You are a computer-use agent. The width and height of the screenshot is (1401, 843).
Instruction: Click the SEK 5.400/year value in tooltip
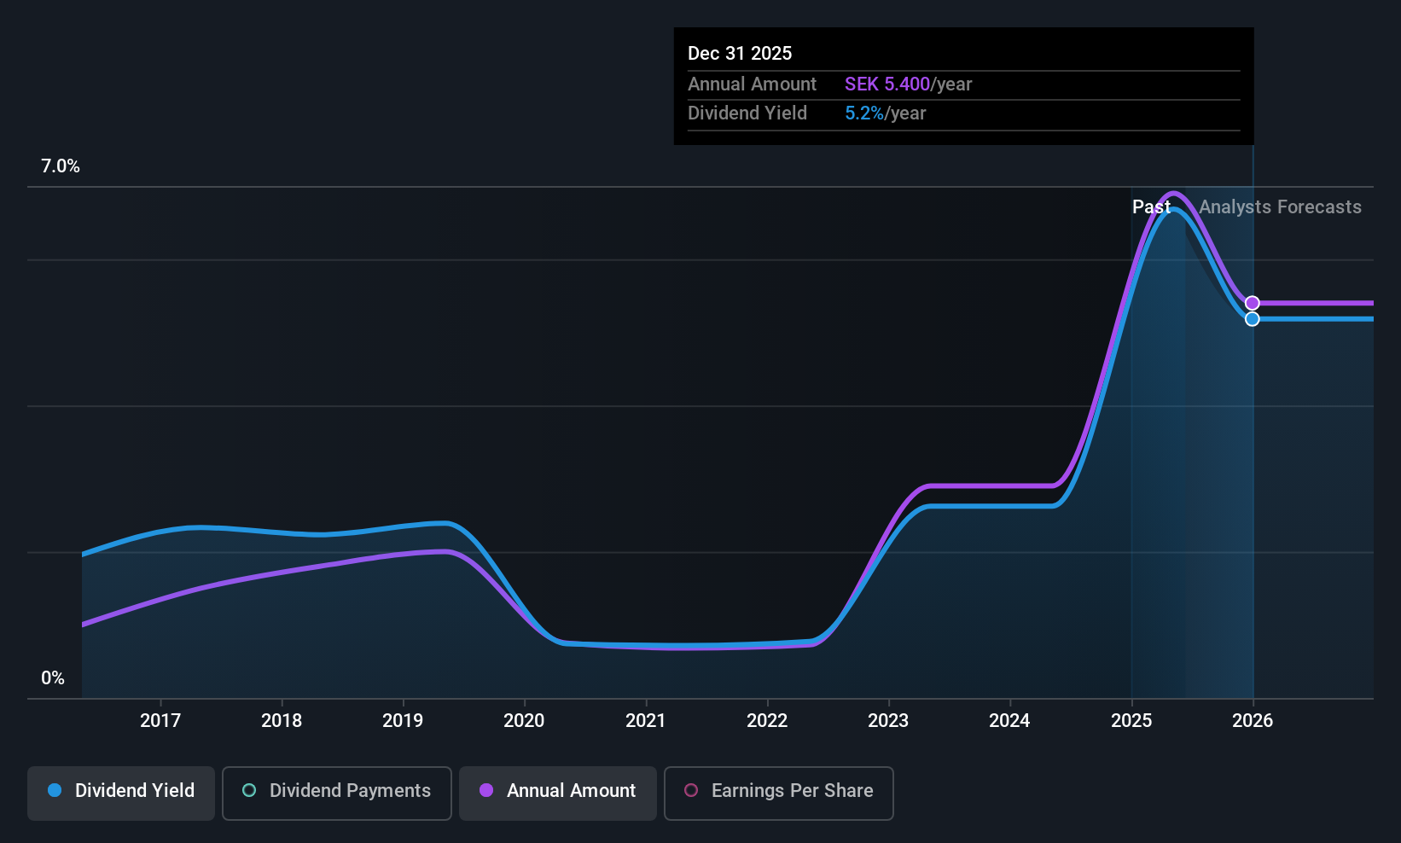tap(908, 84)
